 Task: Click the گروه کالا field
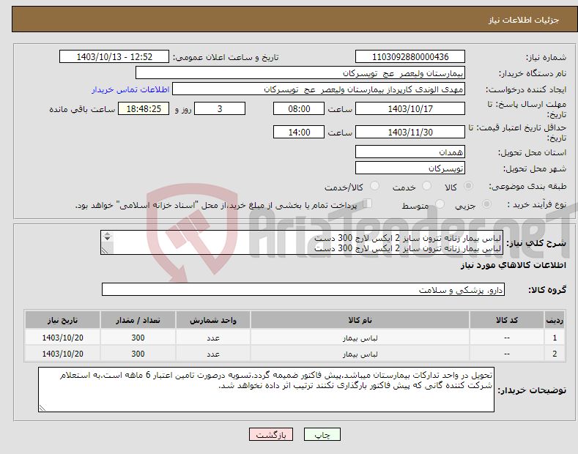(x=303, y=290)
